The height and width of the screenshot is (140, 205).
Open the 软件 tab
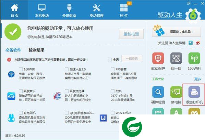click(124, 11)
